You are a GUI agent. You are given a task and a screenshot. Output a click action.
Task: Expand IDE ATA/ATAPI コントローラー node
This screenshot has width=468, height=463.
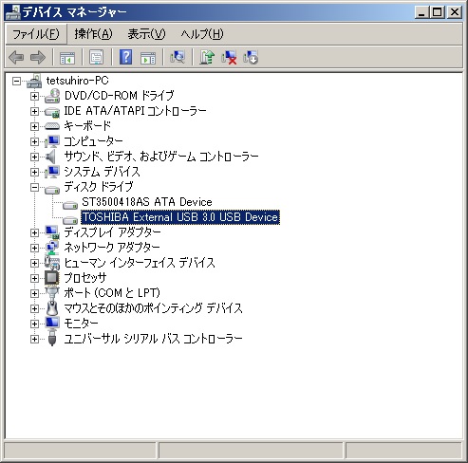34,111
